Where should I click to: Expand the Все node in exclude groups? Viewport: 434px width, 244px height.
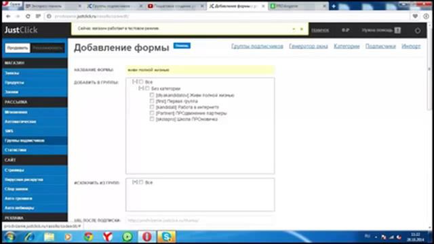tap(135, 182)
